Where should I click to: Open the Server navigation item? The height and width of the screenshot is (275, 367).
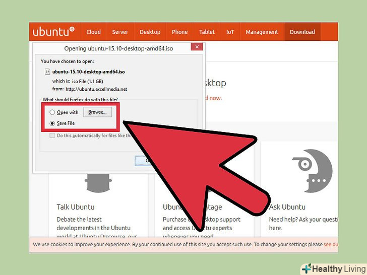120,32
